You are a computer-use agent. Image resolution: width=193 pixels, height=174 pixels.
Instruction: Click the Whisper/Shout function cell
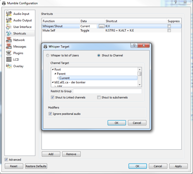61,26
